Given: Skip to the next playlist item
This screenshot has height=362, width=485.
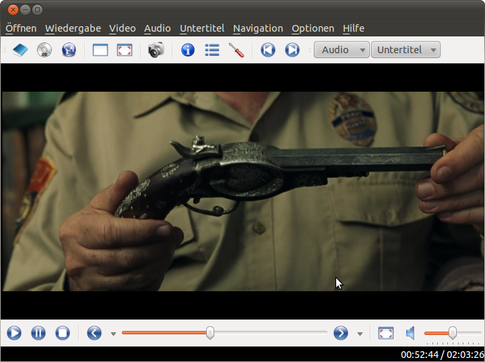Looking at the screenshot, I should tap(292, 50).
